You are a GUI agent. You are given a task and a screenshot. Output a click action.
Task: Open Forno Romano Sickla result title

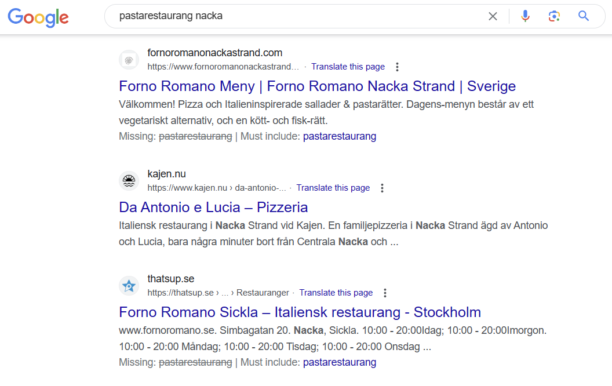300,312
